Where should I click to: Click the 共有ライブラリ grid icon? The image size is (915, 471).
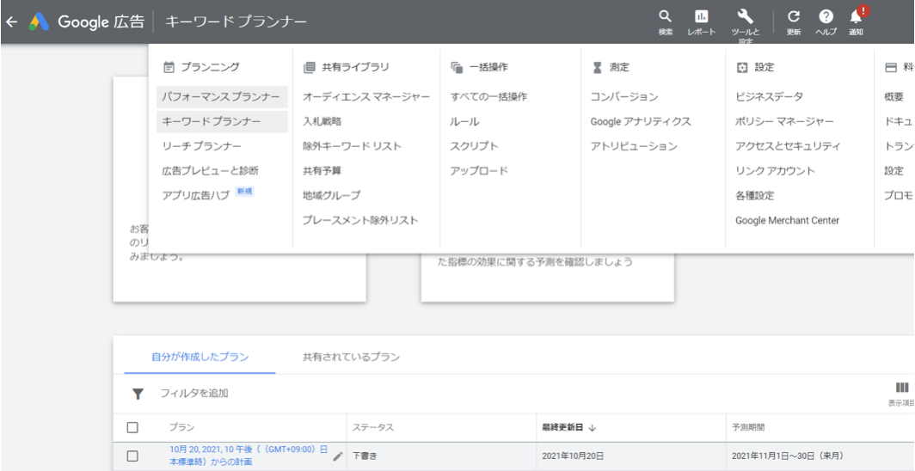[x=310, y=68]
